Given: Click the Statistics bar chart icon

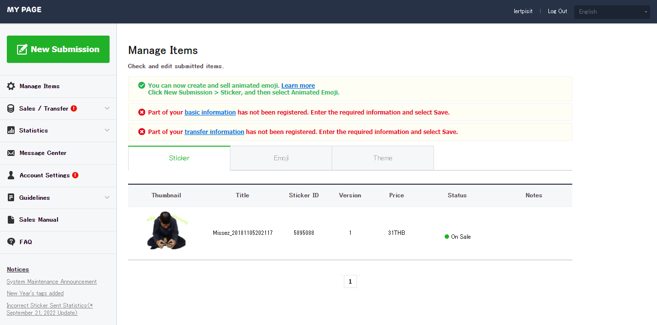Looking at the screenshot, I should tap(11, 131).
